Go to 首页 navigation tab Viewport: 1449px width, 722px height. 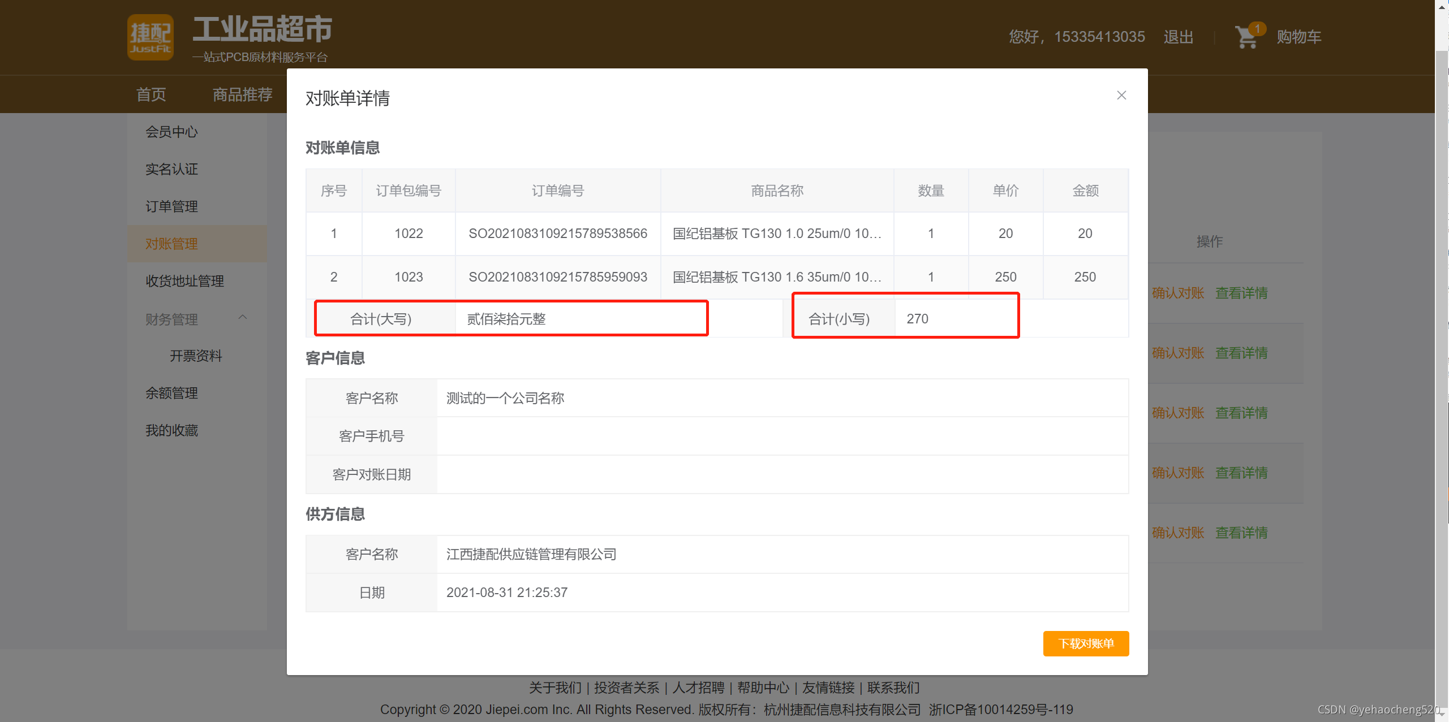(151, 94)
